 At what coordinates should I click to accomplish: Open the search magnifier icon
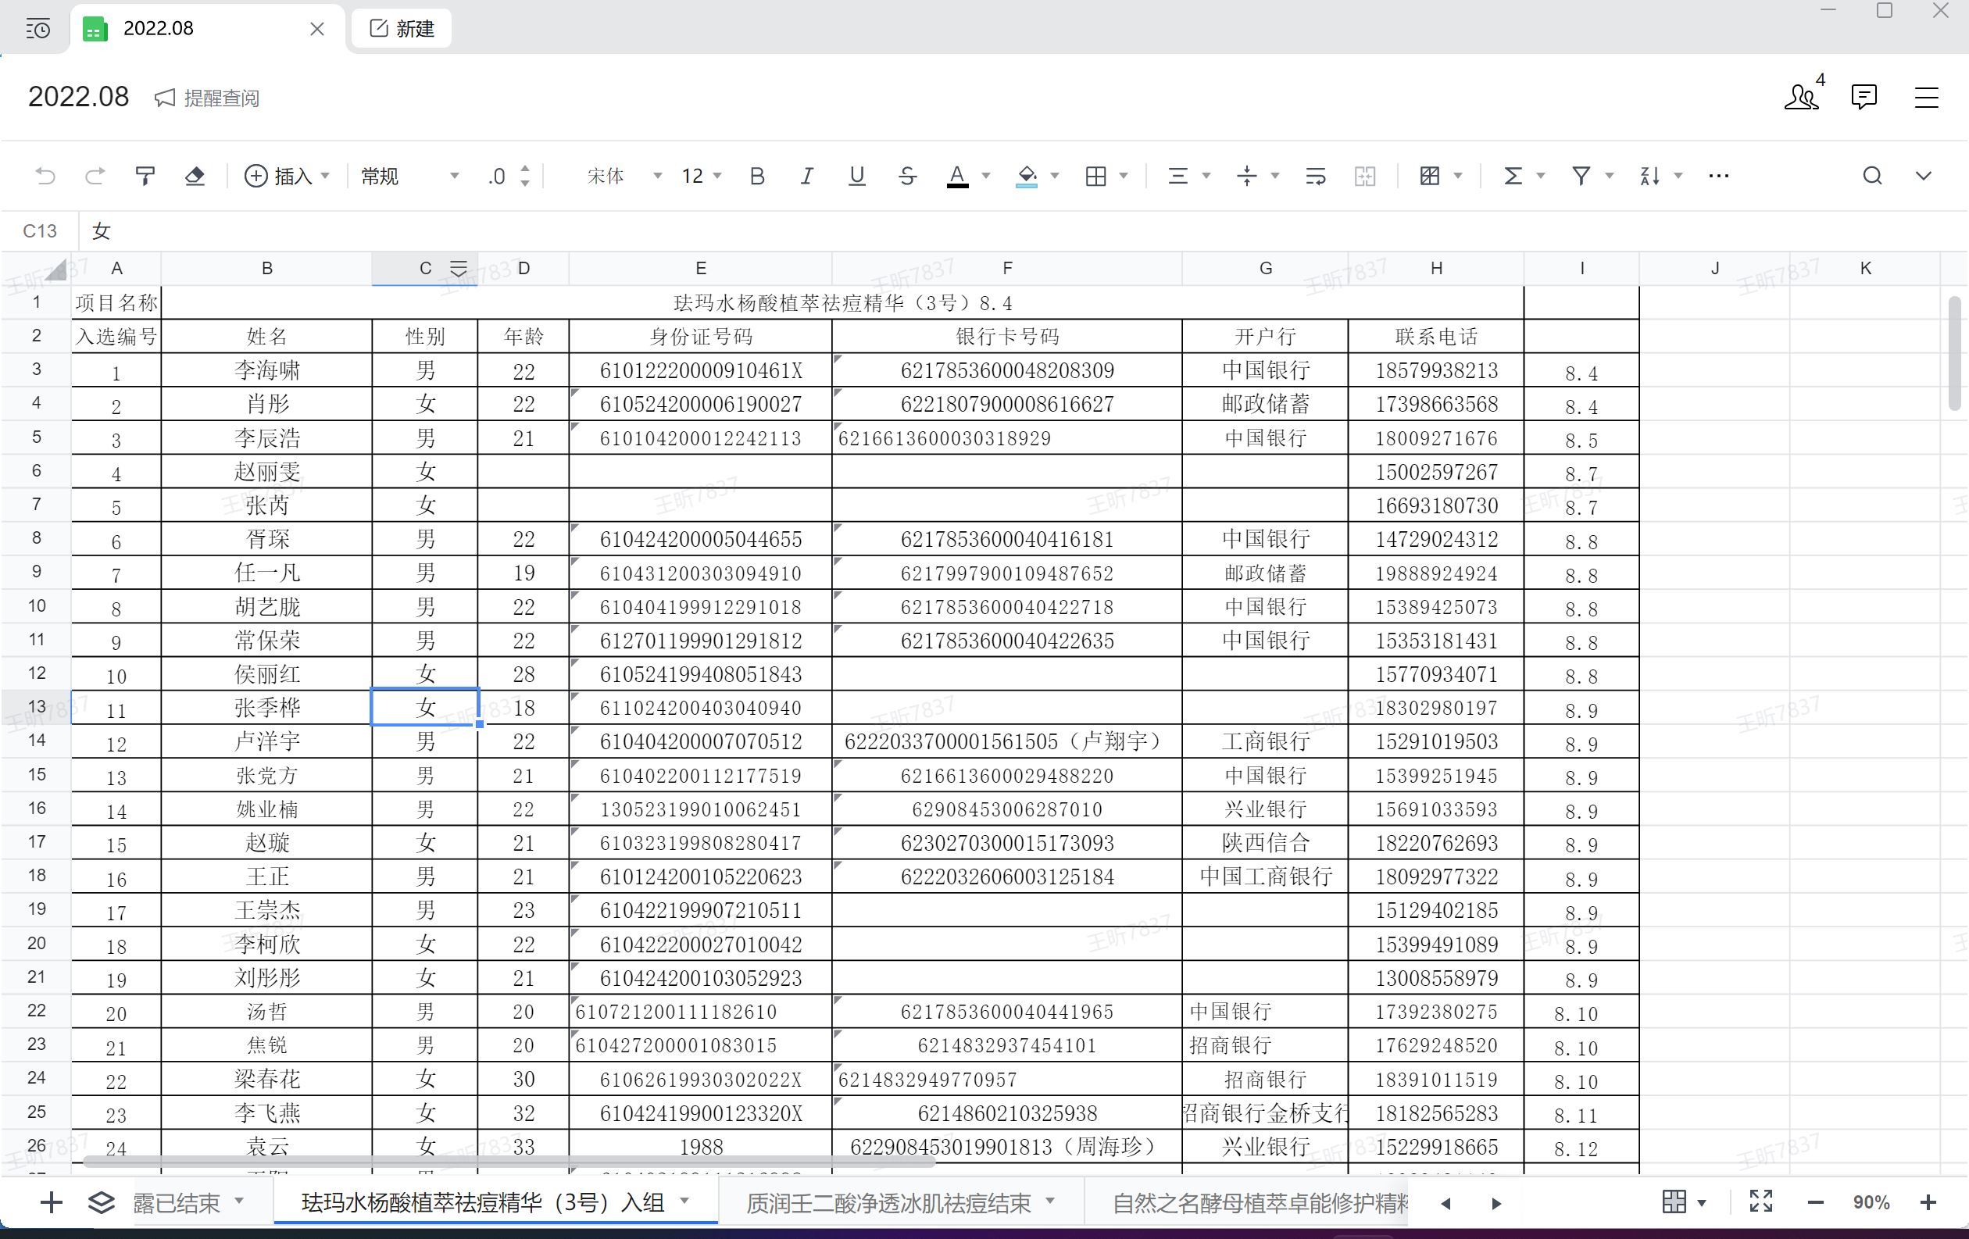pyautogui.click(x=1871, y=176)
